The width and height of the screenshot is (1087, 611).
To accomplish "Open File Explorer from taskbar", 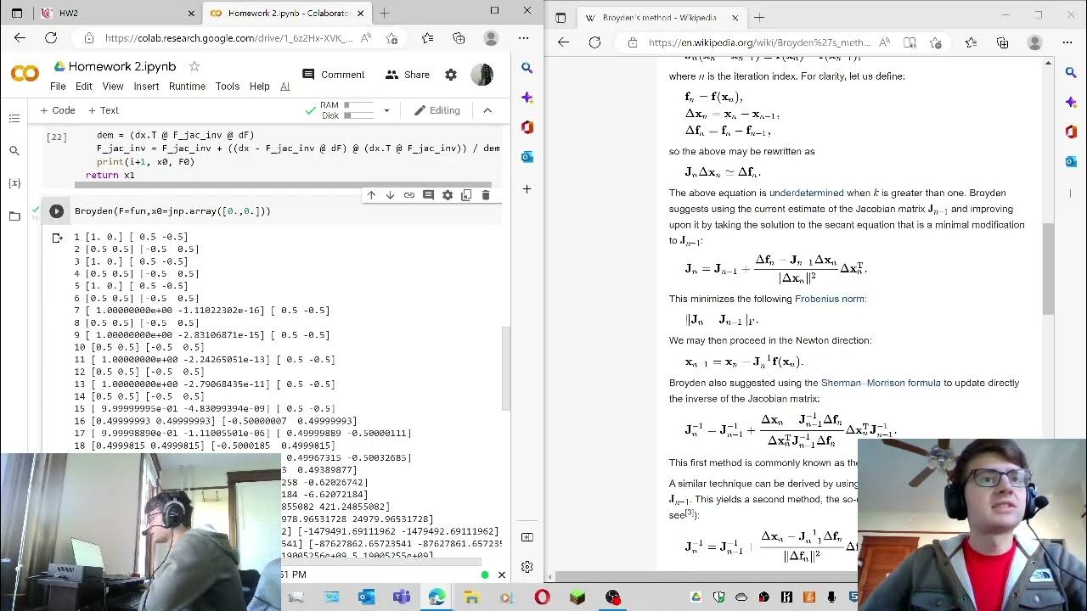I will coord(471,597).
